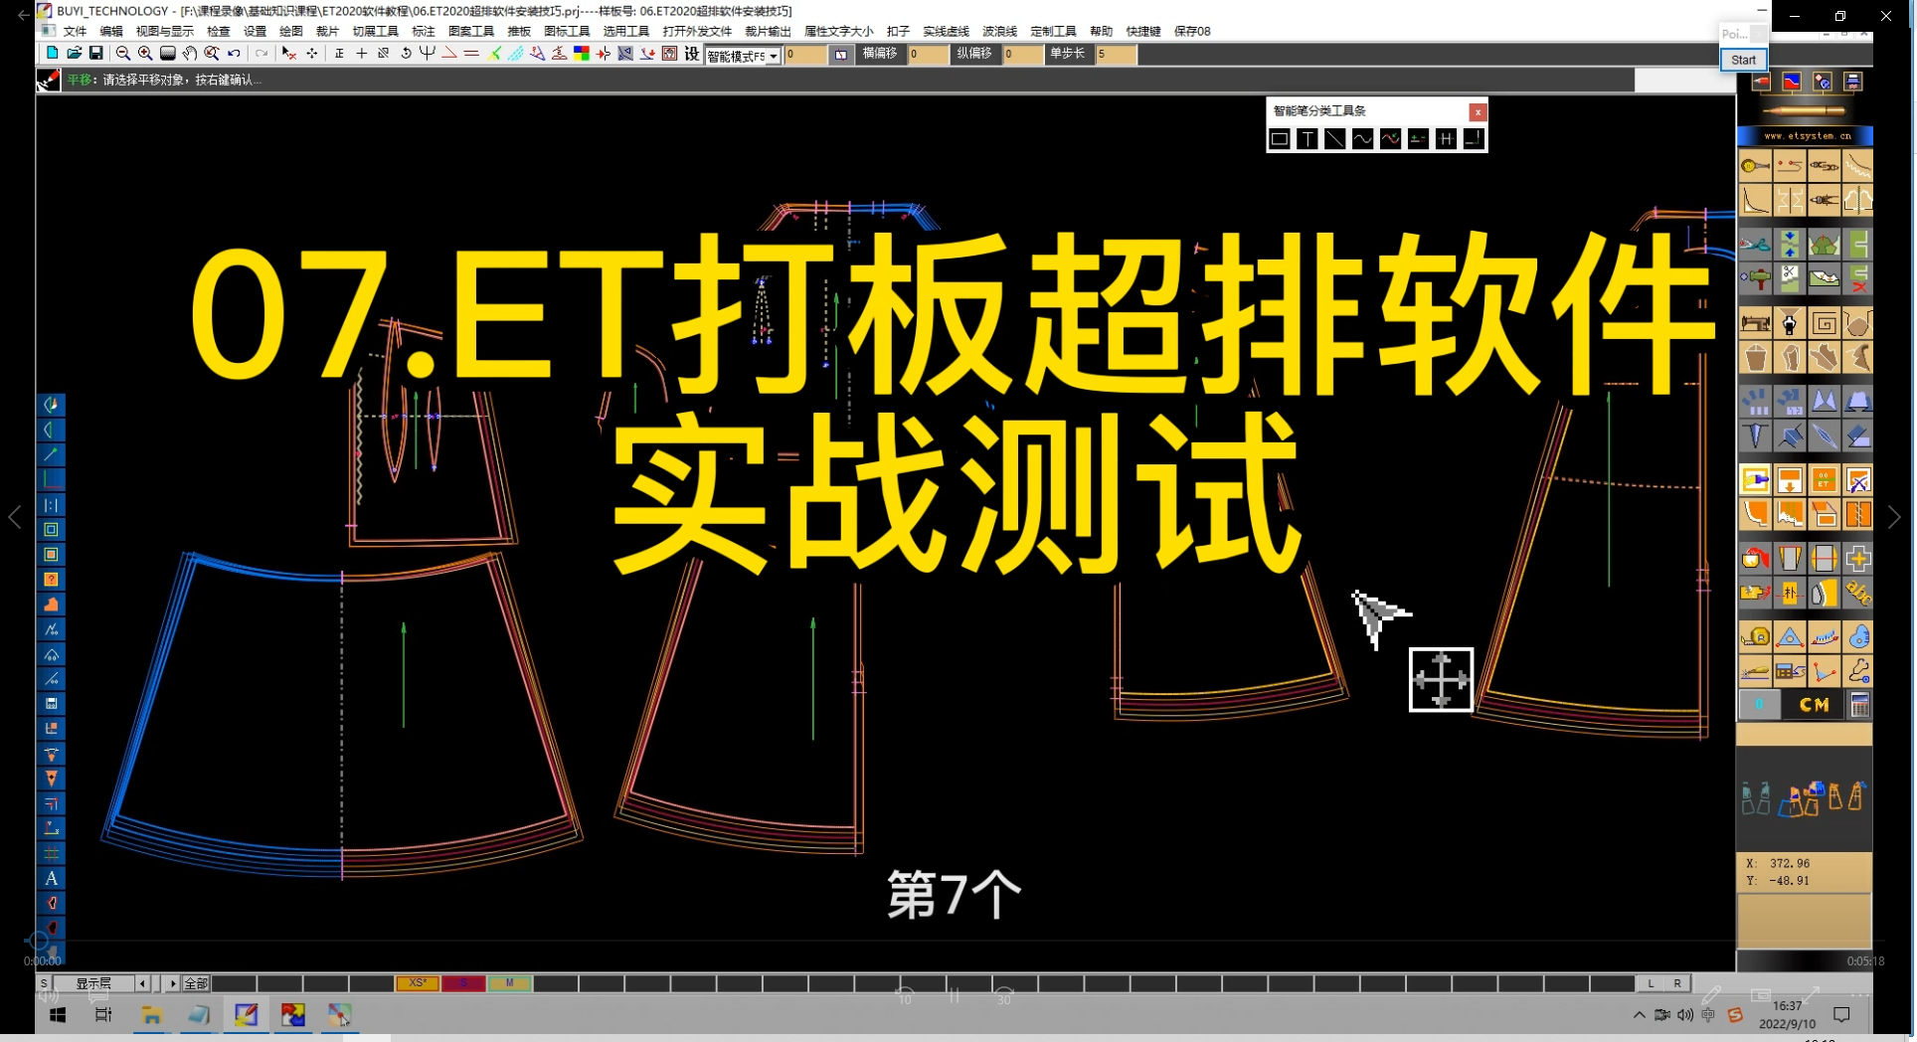This screenshot has width=1917, height=1042.
Task: Click the printer icon at top right panel
Action: point(1852,82)
